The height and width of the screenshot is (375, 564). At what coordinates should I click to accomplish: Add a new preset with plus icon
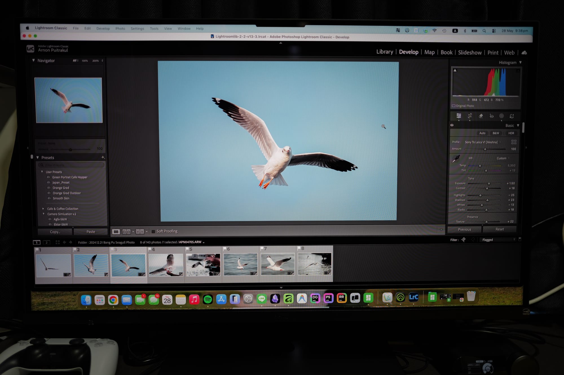[x=103, y=157]
